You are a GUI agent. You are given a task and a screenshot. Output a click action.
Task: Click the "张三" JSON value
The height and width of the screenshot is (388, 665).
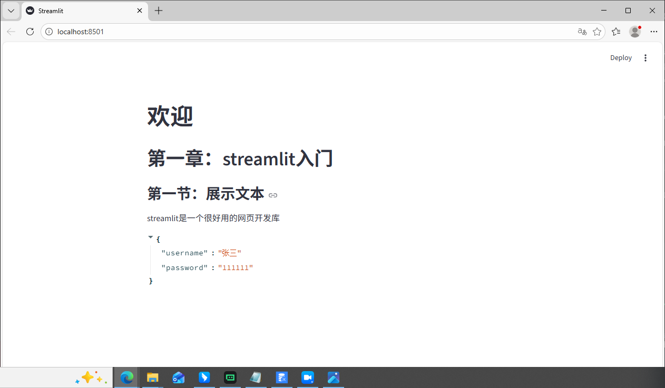(x=230, y=253)
